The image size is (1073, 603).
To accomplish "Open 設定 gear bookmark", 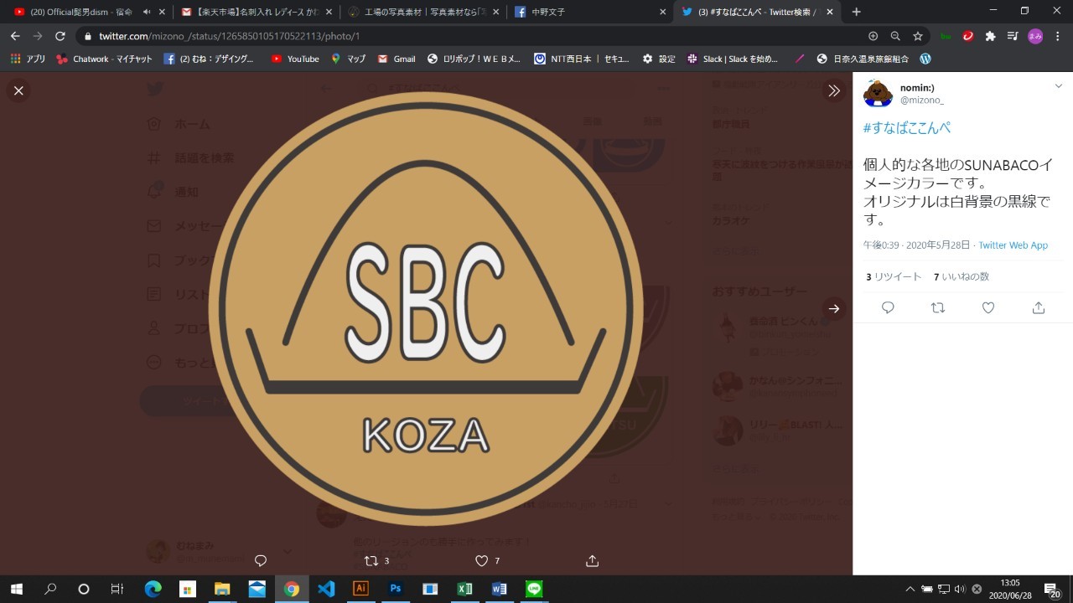I will pyautogui.click(x=658, y=59).
